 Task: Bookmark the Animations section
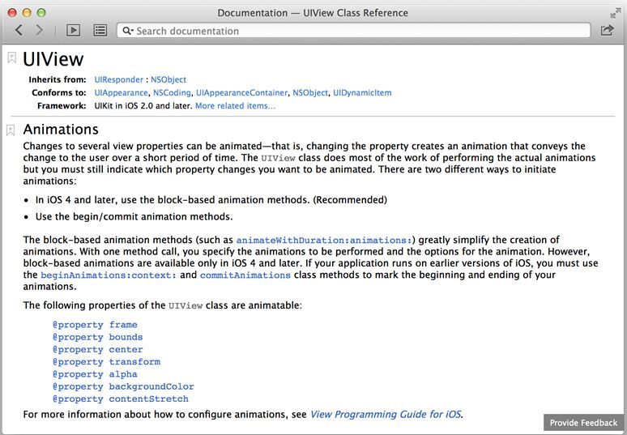point(11,130)
